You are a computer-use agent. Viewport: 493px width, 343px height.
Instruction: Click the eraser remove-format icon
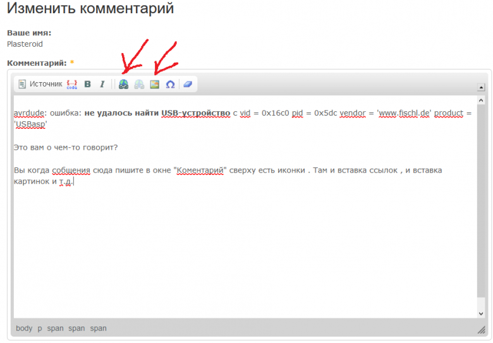[188, 84]
